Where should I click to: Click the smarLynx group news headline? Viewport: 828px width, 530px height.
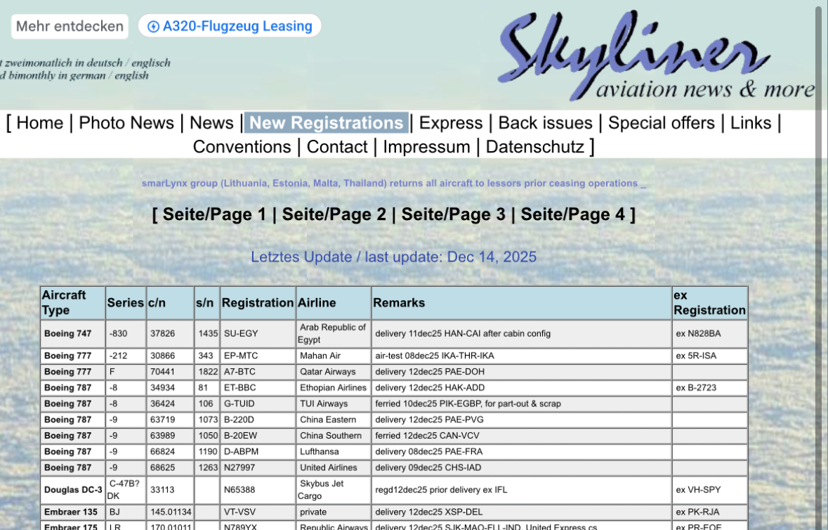[x=390, y=183]
